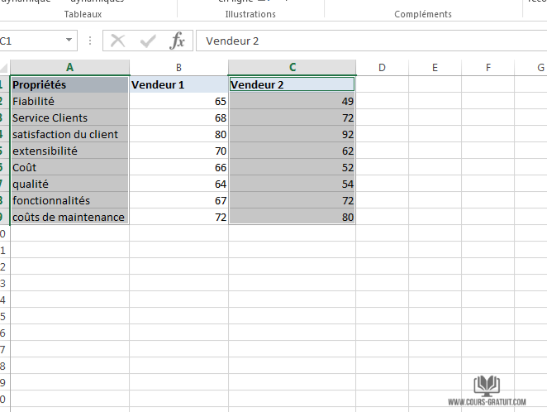547x412 pixels.
Task: Click the Select All corner triangle
Action: (x=4, y=68)
